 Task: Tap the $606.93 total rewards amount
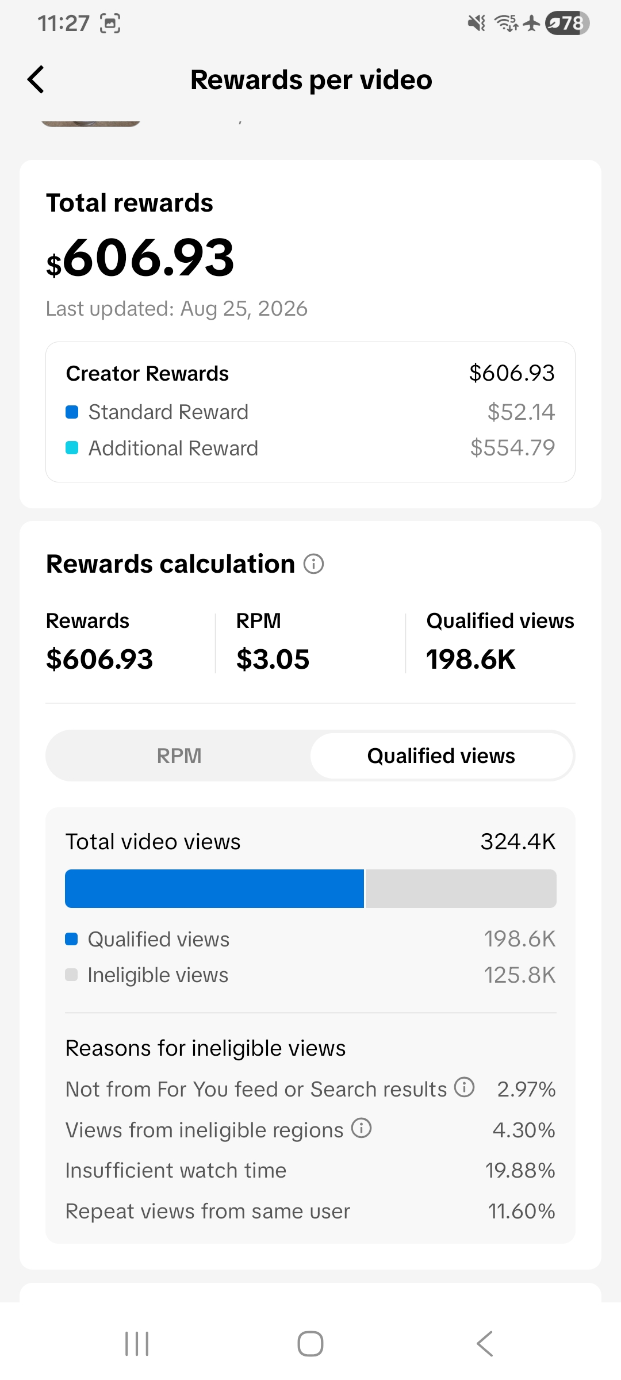tap(140, 258)
